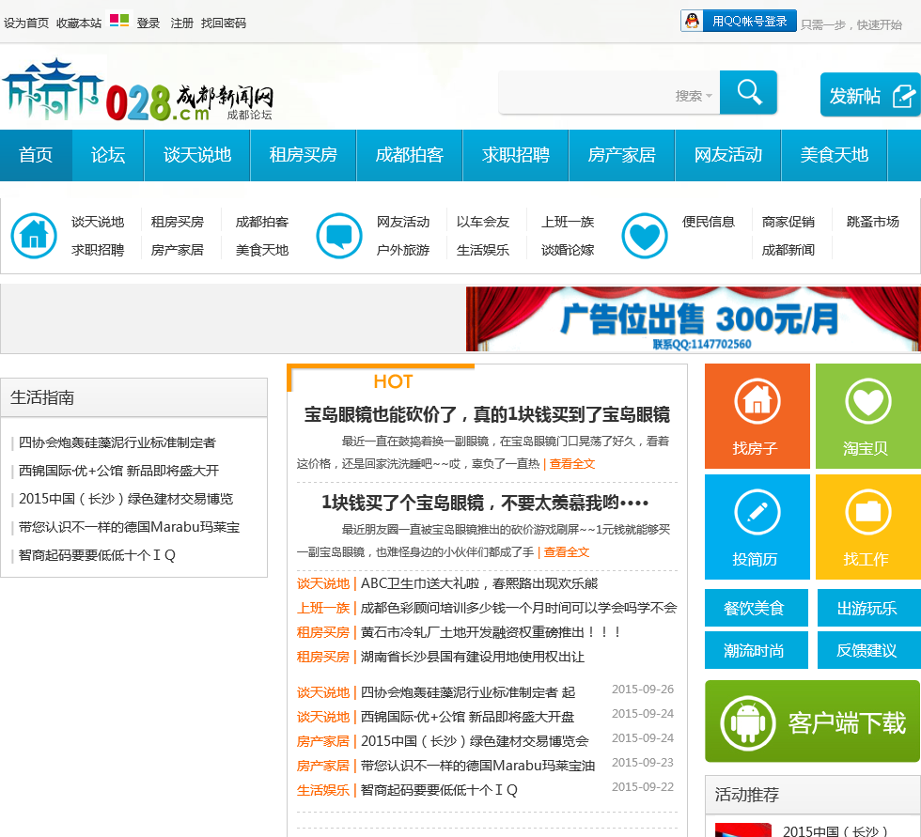The image size is (921, 837).
Task: Open the green 淘宝贝 heart tile
Action: pyautogui.click(x=868, y=416)
